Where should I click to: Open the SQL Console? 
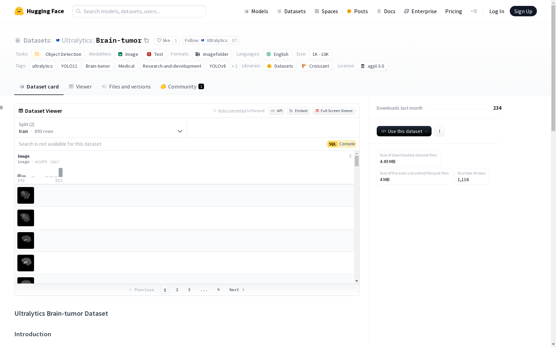coord(342,144)
